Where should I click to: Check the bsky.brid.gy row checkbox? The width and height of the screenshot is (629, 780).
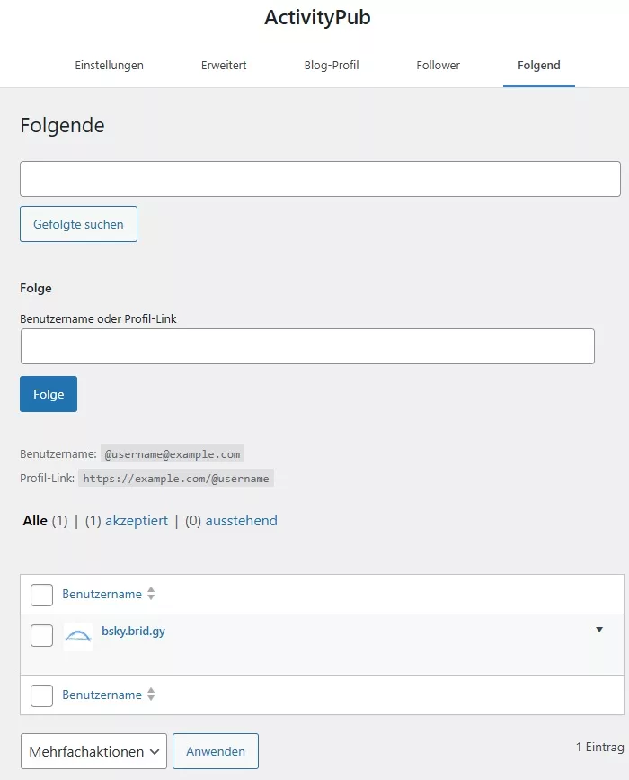coord(41,635)
